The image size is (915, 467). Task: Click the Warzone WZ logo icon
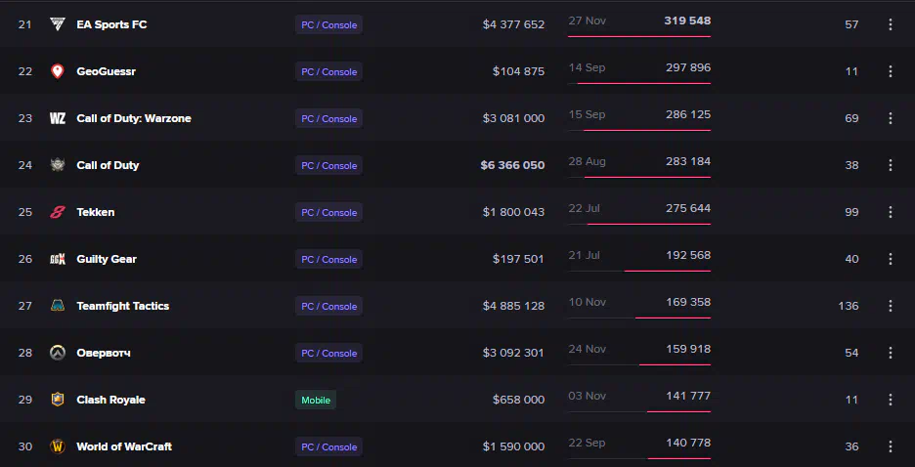[57, 118]
